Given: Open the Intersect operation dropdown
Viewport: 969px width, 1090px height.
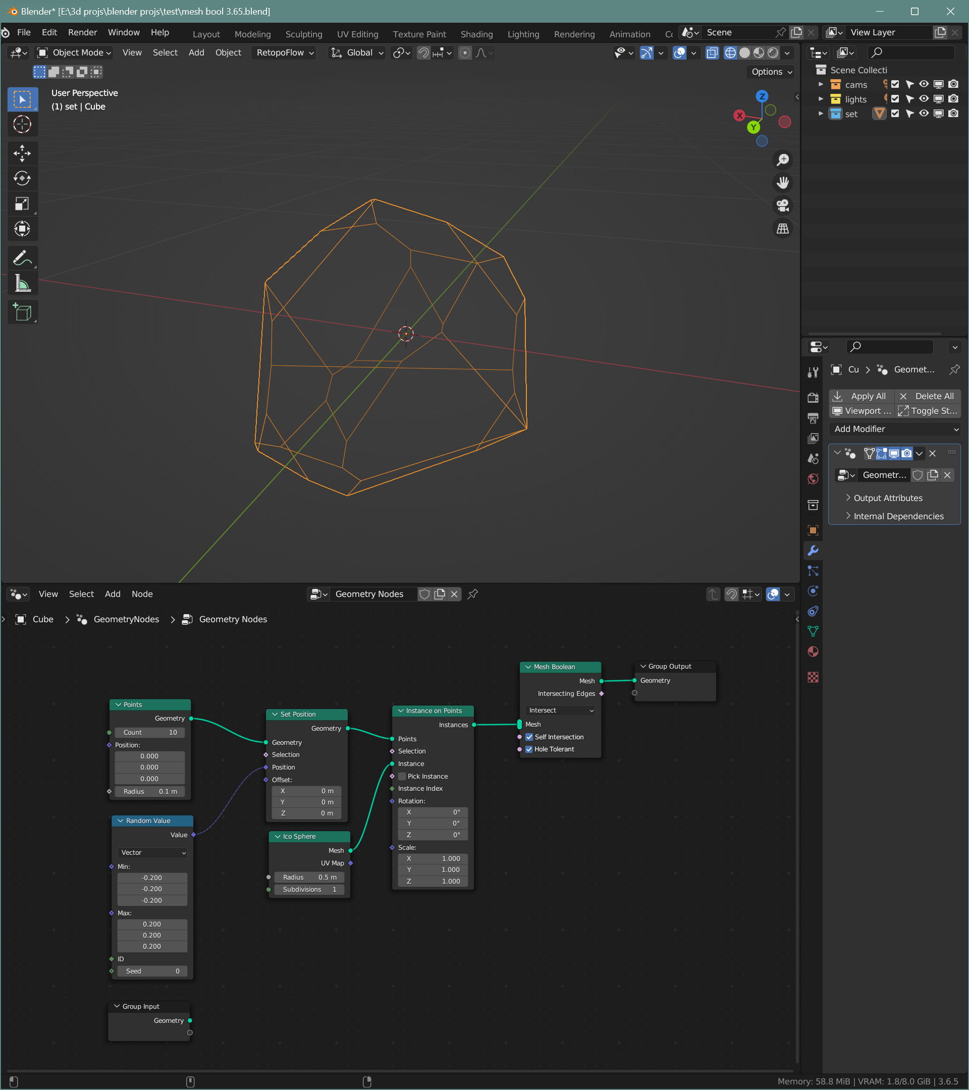Looking at the screenshot, I should coord(561,711).
